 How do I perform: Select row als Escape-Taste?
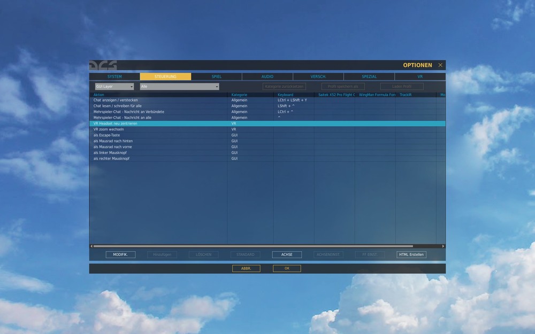[x=267, y=135]
